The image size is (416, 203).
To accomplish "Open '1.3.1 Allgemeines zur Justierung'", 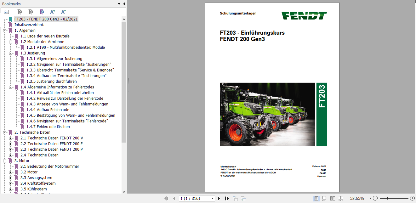I will click(54, 59).
